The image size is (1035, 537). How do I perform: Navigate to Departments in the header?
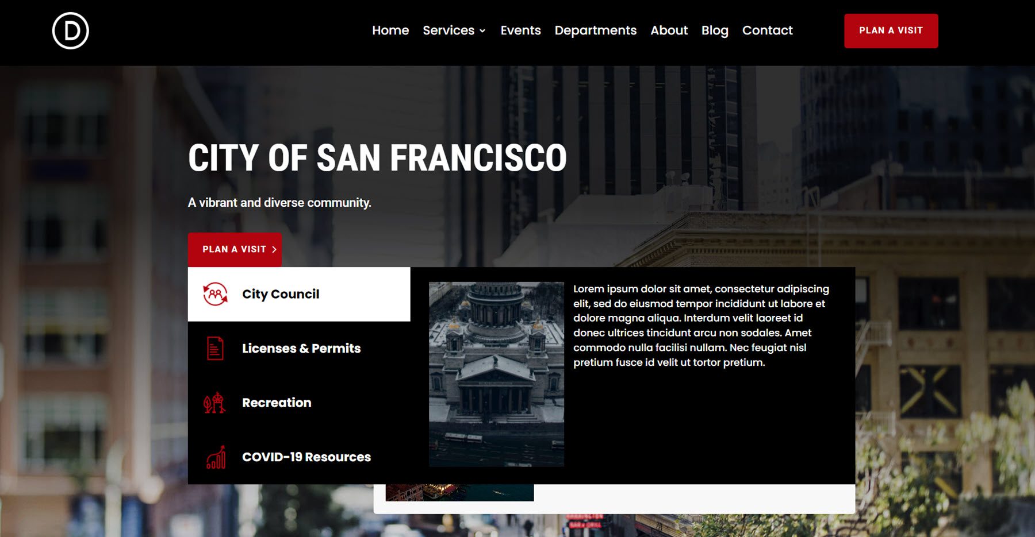point(596,30)
